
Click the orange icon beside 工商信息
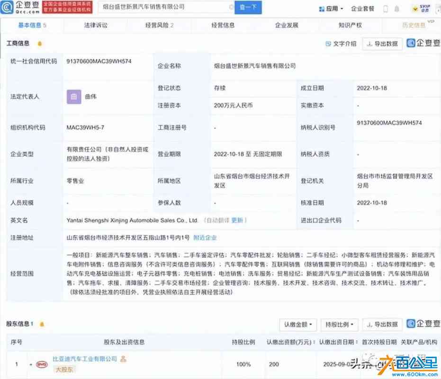40,44
